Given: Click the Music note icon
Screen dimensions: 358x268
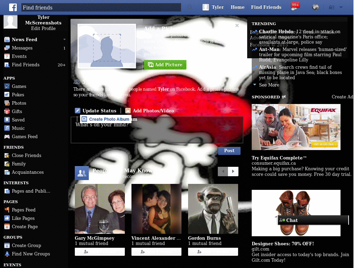Looking at the screenshot, I should point(7,128).
